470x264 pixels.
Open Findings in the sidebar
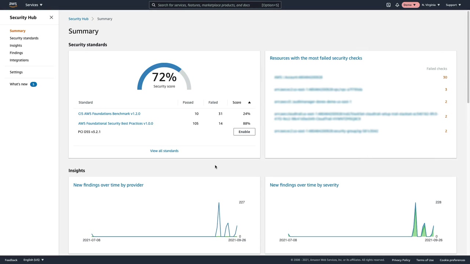pos(16,53)
